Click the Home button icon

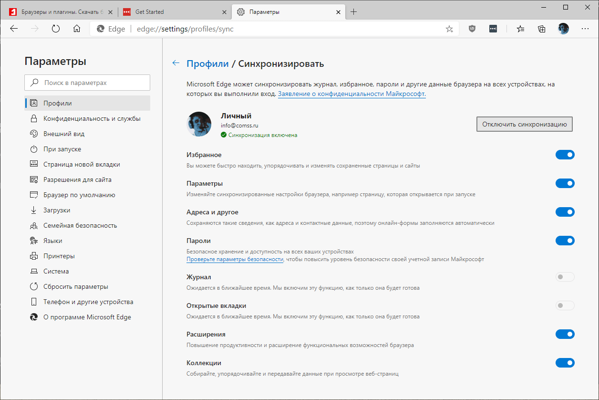[77, 28]
